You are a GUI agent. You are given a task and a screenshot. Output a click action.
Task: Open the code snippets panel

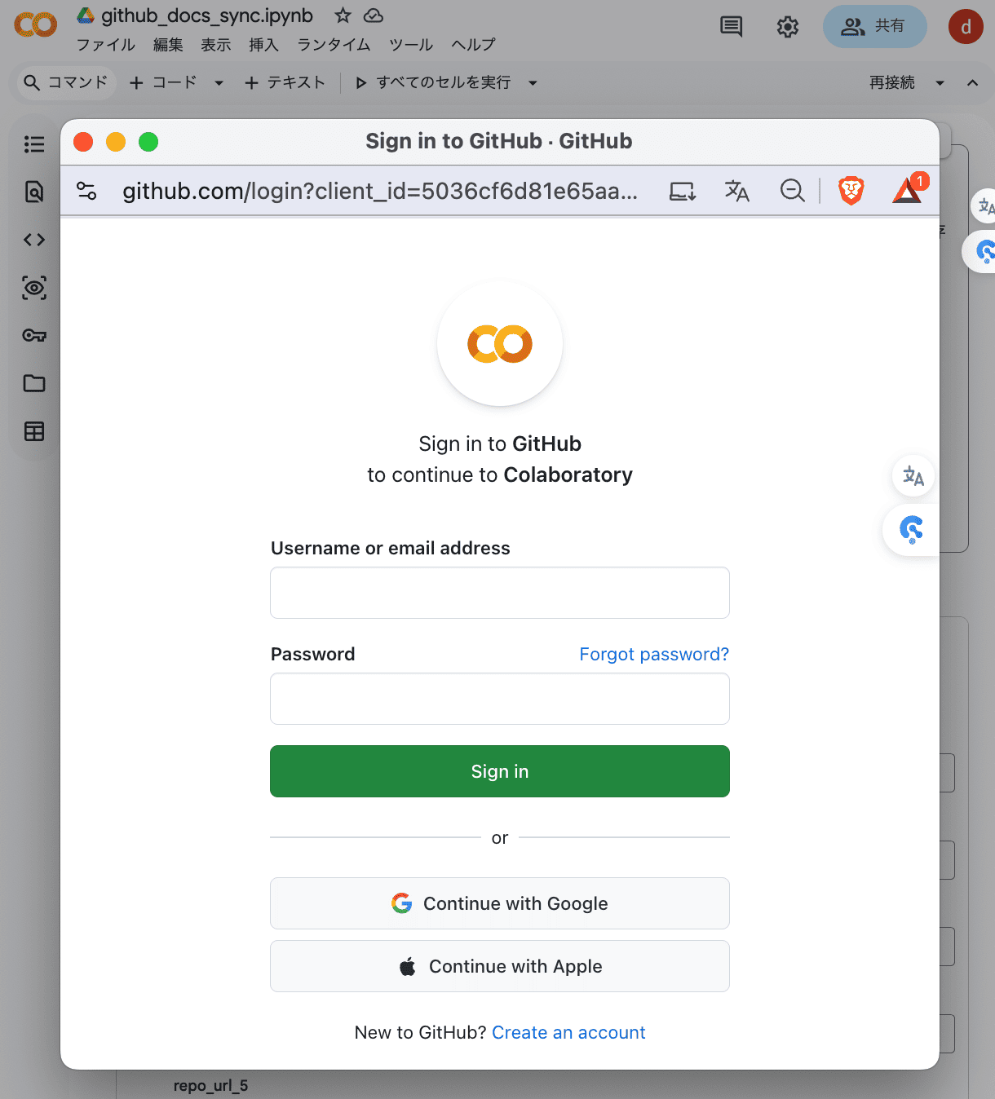(x=33, y=239)
